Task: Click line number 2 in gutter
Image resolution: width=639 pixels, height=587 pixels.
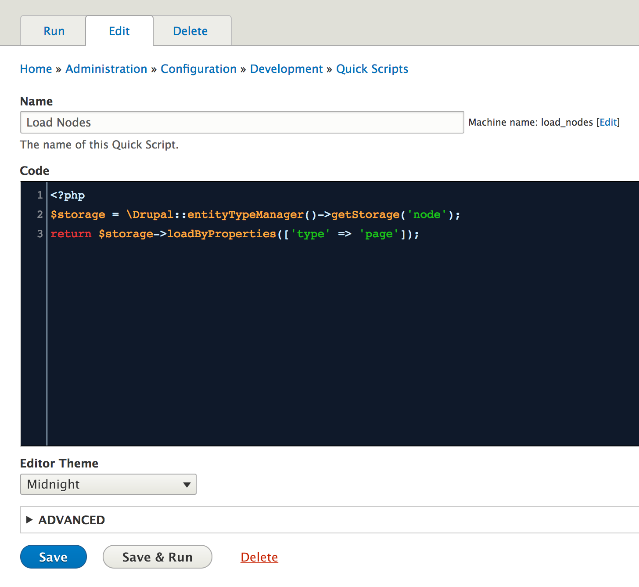Action: 40,214
